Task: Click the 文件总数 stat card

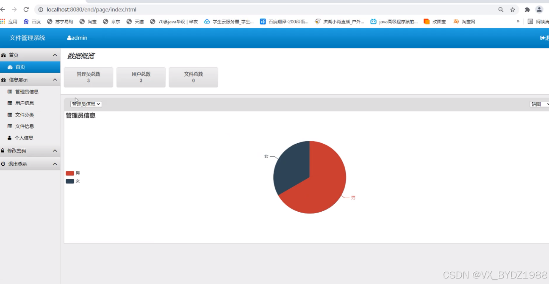Action: pos(194,77)
